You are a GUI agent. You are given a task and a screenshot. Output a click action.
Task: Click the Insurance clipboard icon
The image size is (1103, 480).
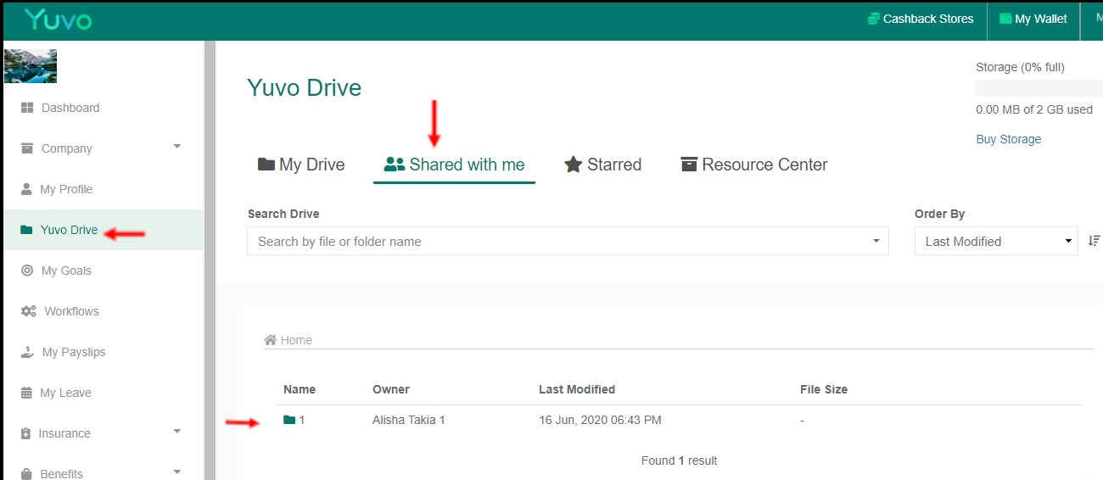pos(25,433)
